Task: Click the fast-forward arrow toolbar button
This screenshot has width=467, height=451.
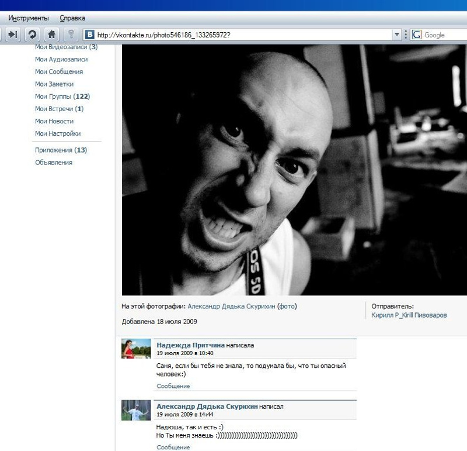Action: coord(13,35)
